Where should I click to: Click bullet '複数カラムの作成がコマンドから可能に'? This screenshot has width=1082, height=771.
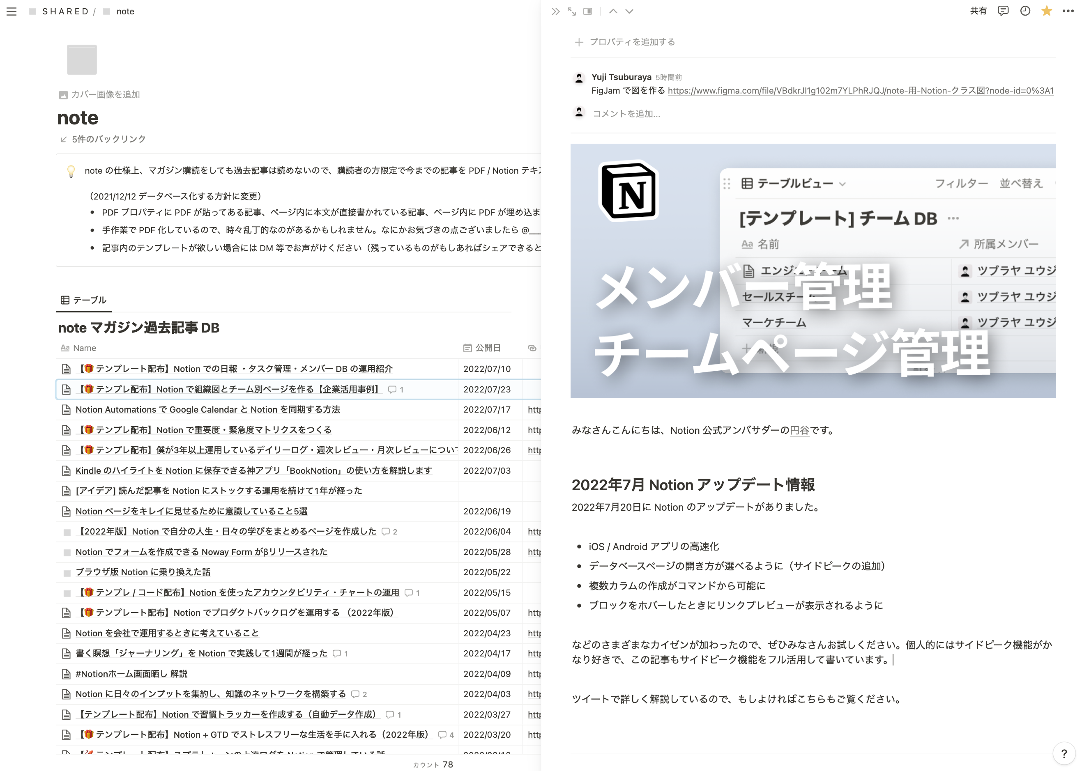(677, 586)
